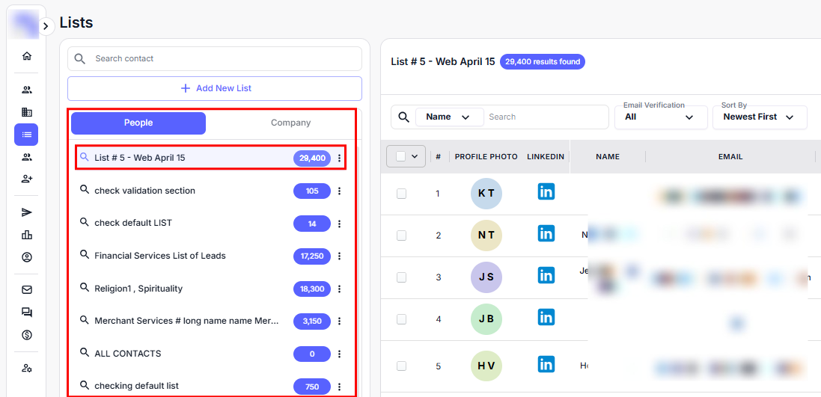Viewport: 821px width, 397px height.
Task: Switch to the Company tab
Action: coord(290,123)
